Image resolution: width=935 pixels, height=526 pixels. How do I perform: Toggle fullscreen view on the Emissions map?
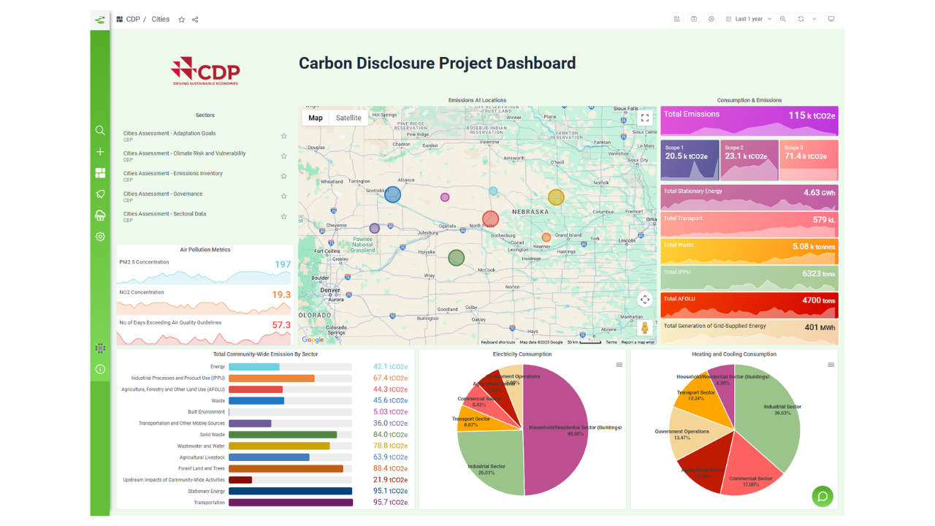pos(645,118)
